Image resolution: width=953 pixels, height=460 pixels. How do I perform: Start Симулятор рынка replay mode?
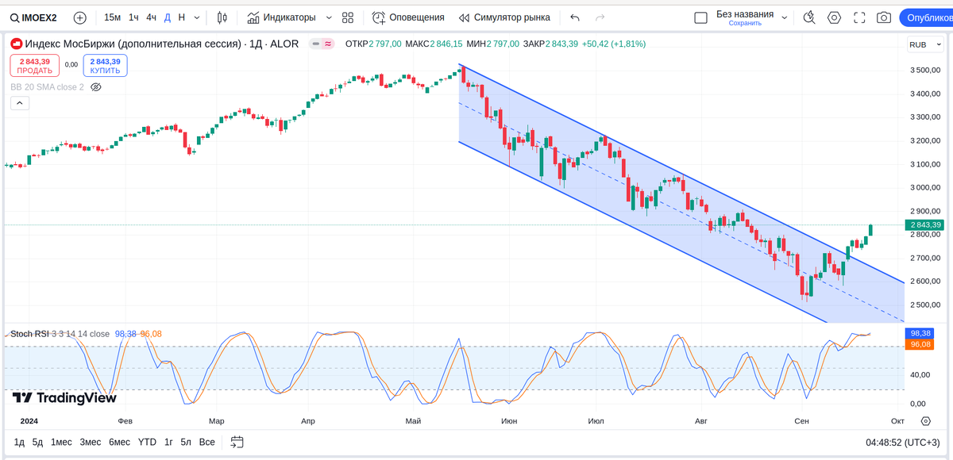504,17
